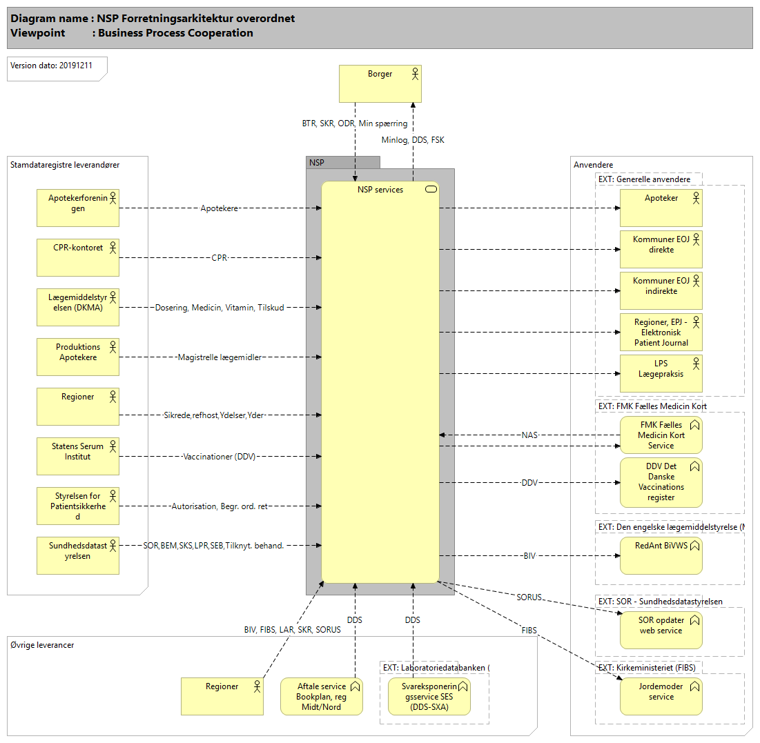Click the RedAnt BiVWS function icon

[x=695, y=545]
